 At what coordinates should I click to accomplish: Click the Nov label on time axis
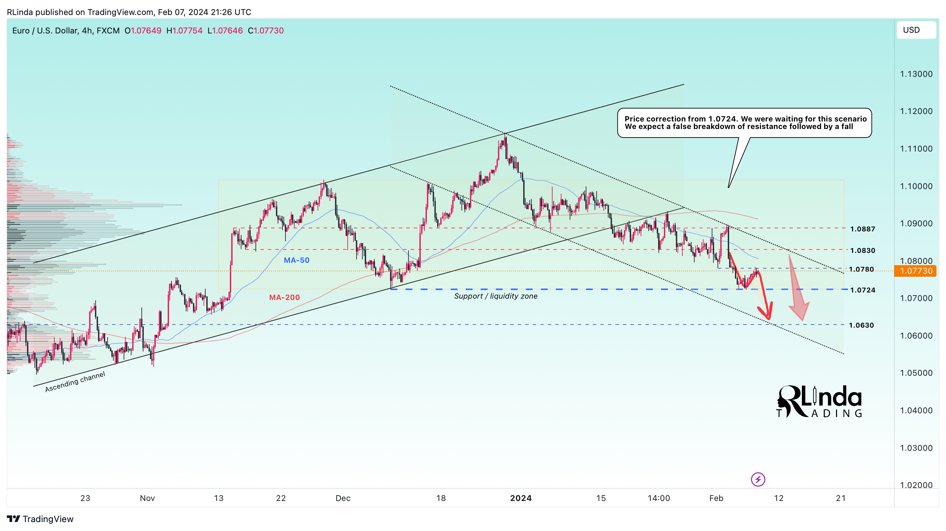point(147,498)
